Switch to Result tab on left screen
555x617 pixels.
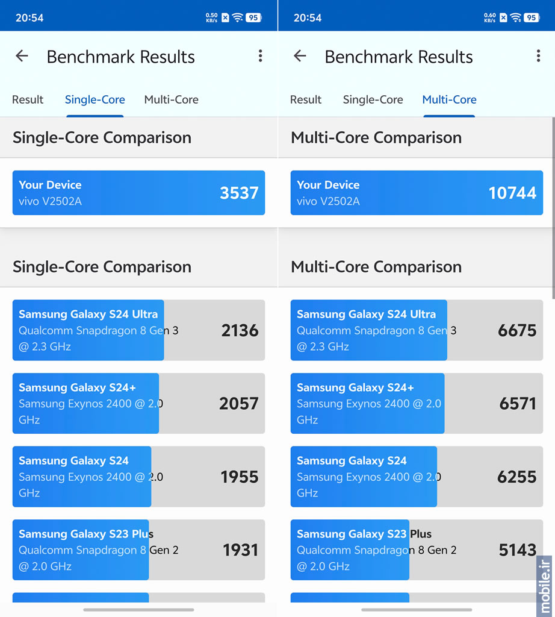point(28,99)
